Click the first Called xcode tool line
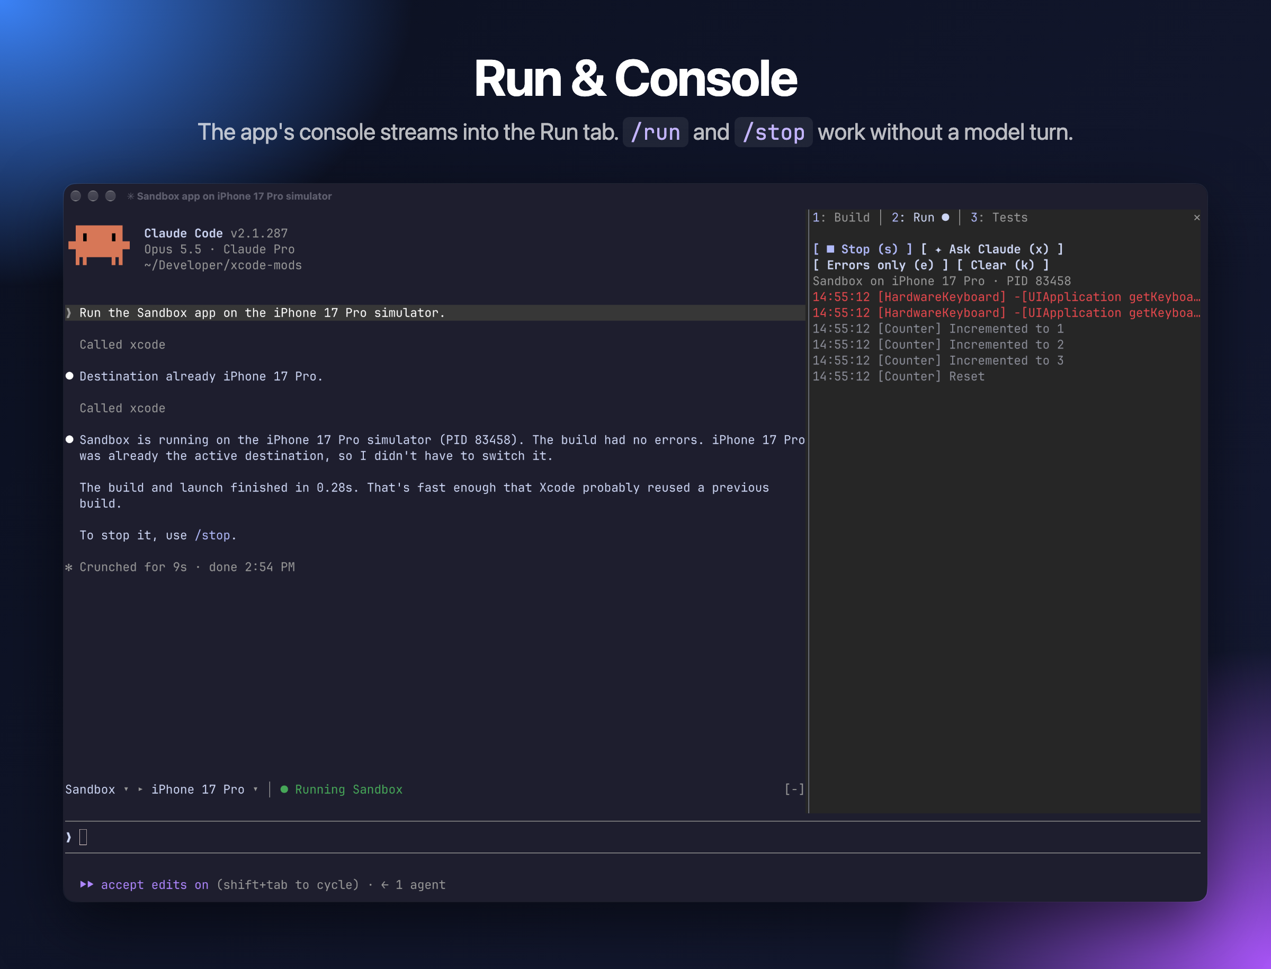Viewport: 1271px width, 969px height. 122,345
